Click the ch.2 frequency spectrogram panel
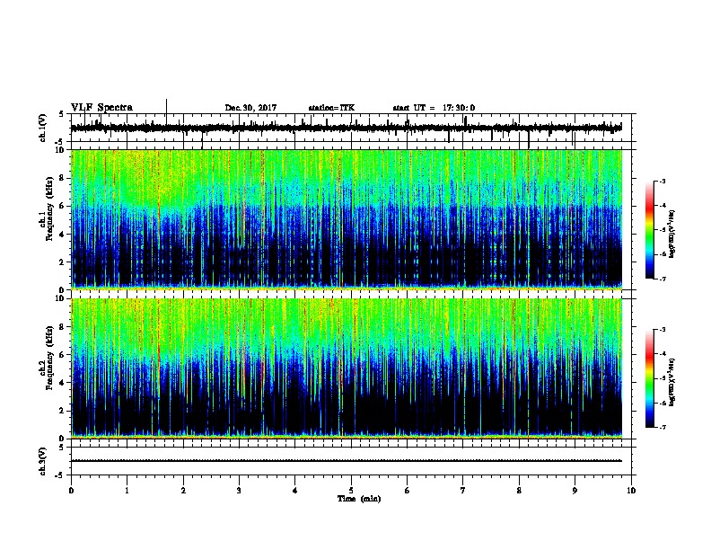The image size is (711, 550). click(x=347, y=368)
